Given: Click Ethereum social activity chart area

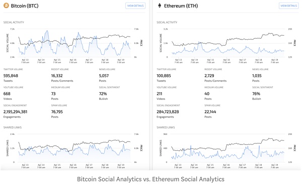Looking at the screenshot, I should point(228,43).
